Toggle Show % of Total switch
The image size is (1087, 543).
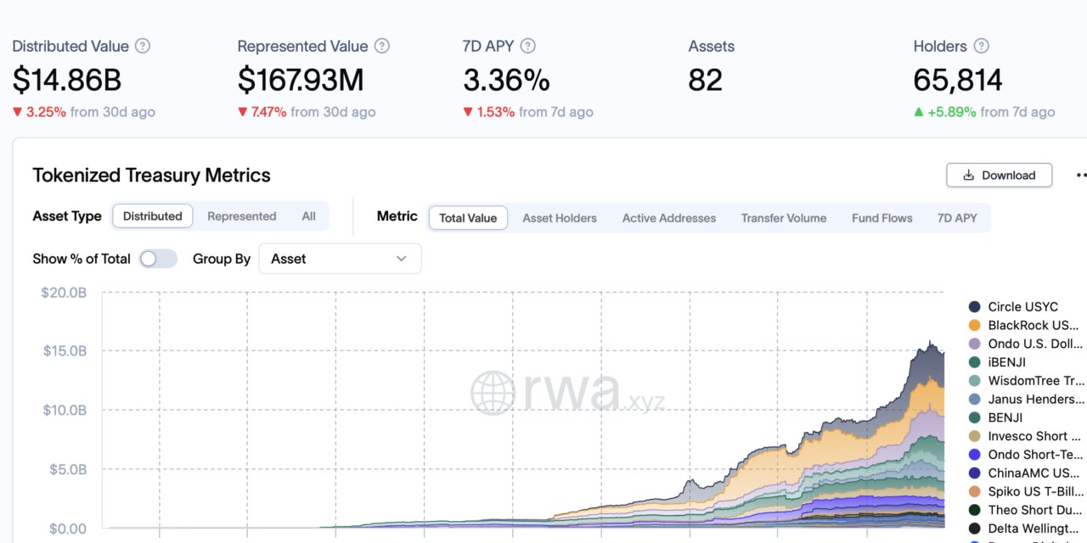[x=158, y=259]
